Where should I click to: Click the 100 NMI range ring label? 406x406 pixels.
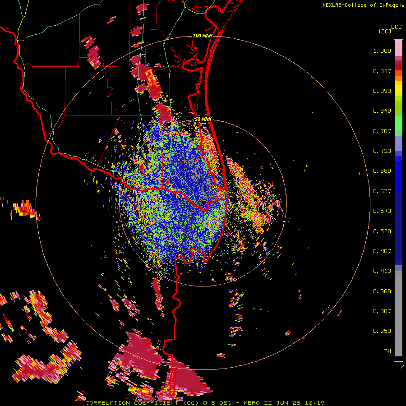pos(203,36)
